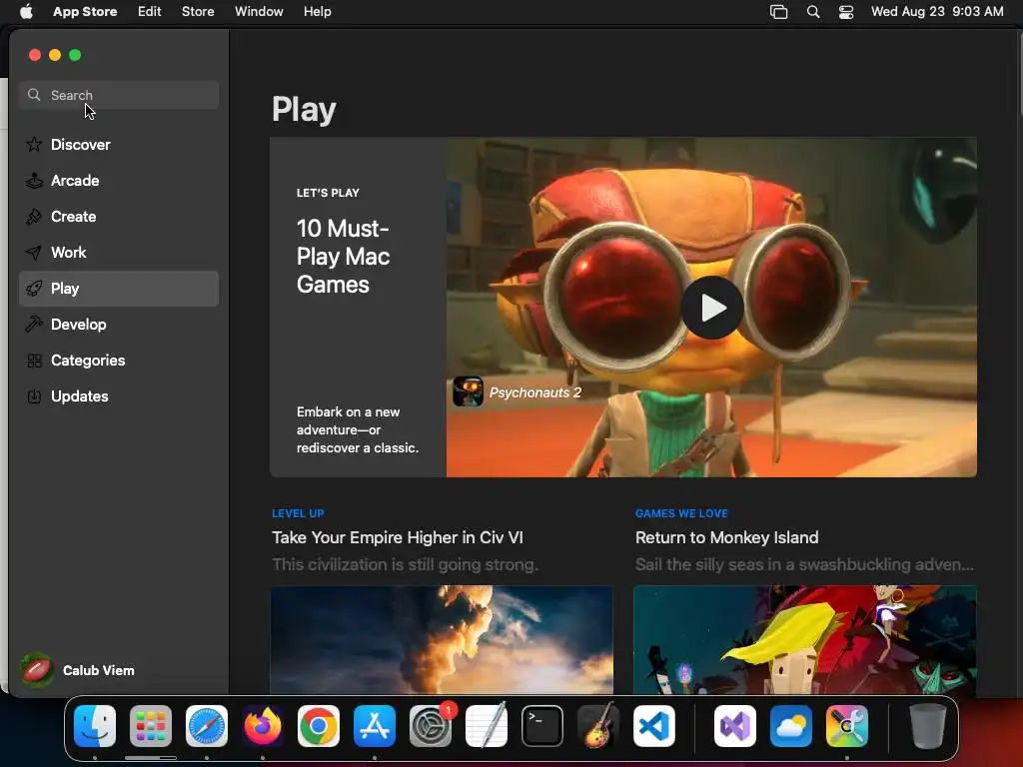This screenshot has width=1023, height=767.
Task: Click the GAMES WE LOVE label
Action: point(681,513)
